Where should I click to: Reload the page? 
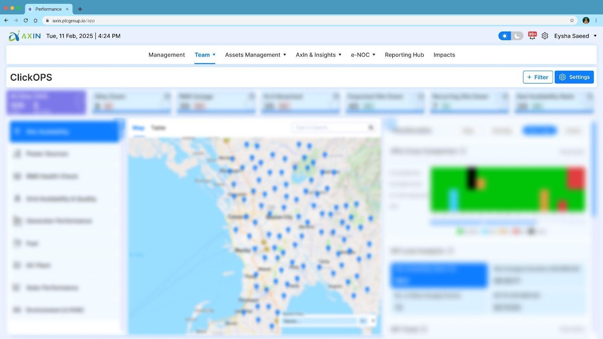[26, 20]
